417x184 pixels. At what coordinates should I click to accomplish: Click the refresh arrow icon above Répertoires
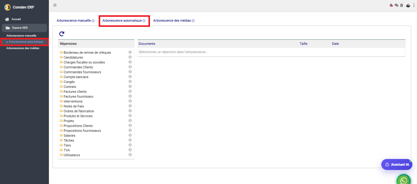tap(62, 34)
